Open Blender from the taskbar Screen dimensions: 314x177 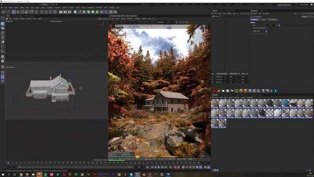tap(144, 175)
